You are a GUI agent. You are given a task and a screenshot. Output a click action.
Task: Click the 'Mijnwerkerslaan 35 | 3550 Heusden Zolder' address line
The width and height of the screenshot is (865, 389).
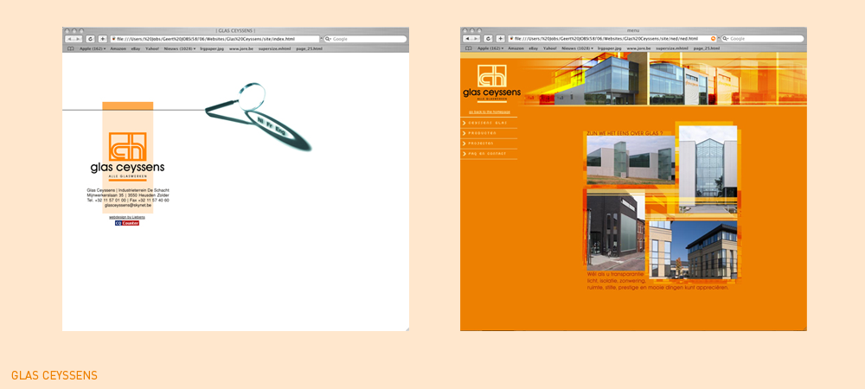tap(128, 195)
